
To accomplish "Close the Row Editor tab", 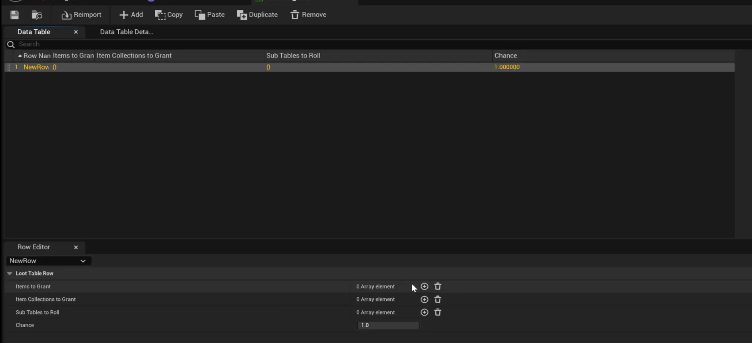I will (76, 247).
